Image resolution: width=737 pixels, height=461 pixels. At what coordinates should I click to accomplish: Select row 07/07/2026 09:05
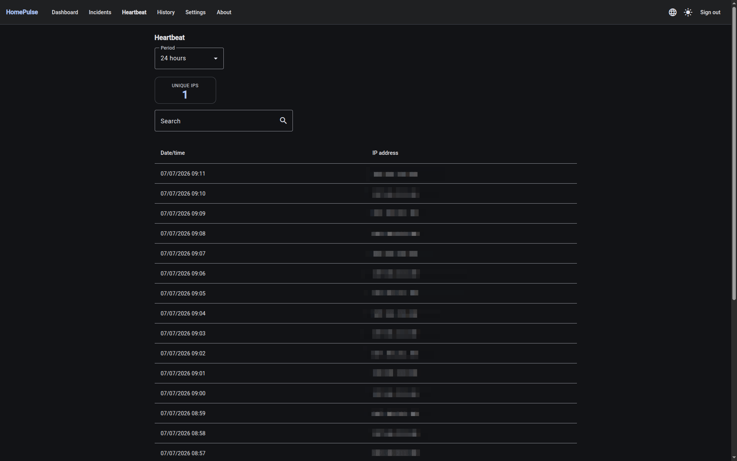(x=365, y=294)
